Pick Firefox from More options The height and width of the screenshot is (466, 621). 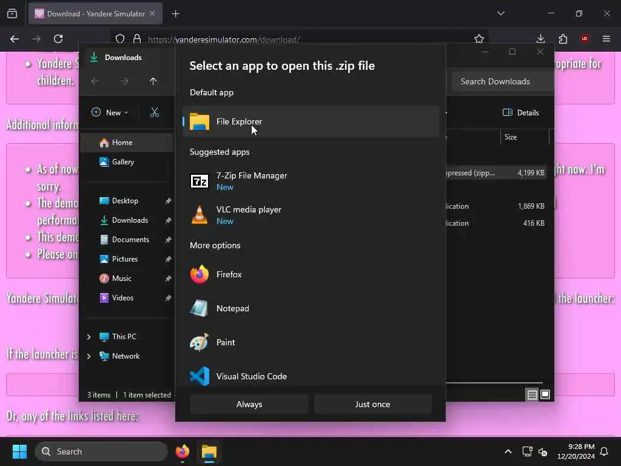pos(310,274)
